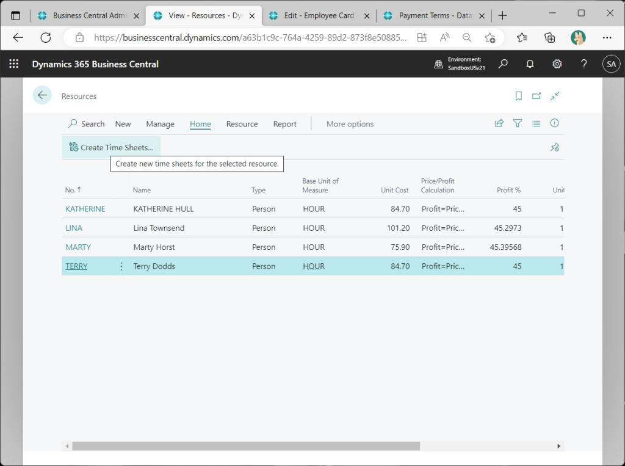Click the scrollbar right arrow

[x=558, y=446]
